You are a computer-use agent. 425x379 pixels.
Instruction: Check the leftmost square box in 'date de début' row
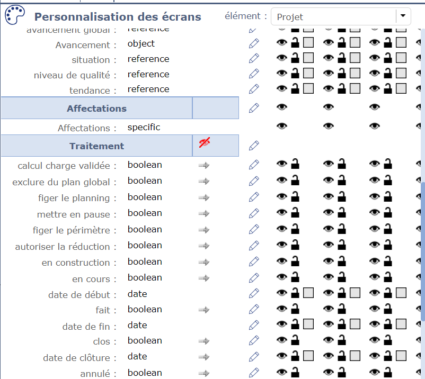pos(308,293)
